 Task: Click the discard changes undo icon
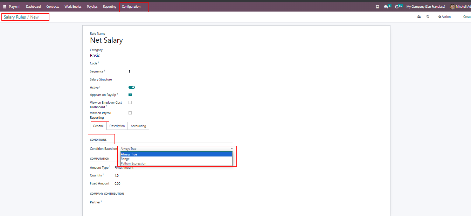point(428,17)
